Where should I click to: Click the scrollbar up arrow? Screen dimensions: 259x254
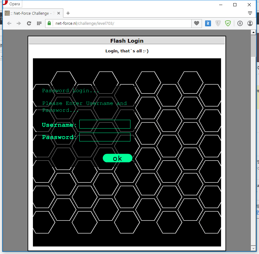point(253,32)
